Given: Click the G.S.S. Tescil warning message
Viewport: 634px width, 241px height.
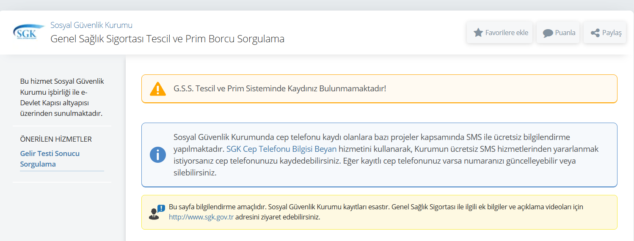Looking at the screenshot, I should pos(280,89).
